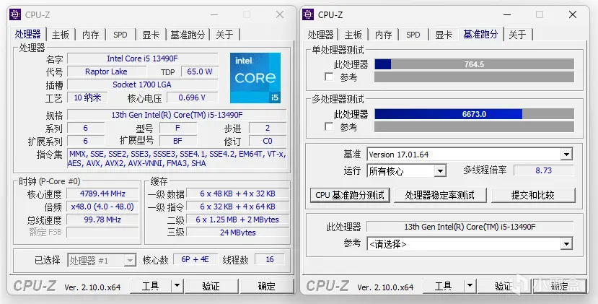
Task: Expand the 参考 <请选择> dropdown
Action: [x=567, y=243]
